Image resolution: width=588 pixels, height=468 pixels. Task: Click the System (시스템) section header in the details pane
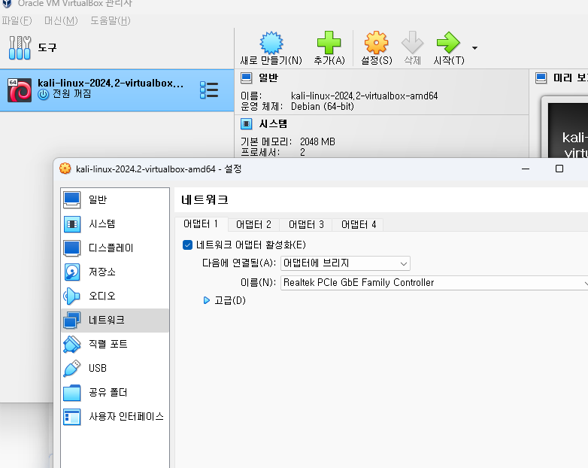coord(273,124)
